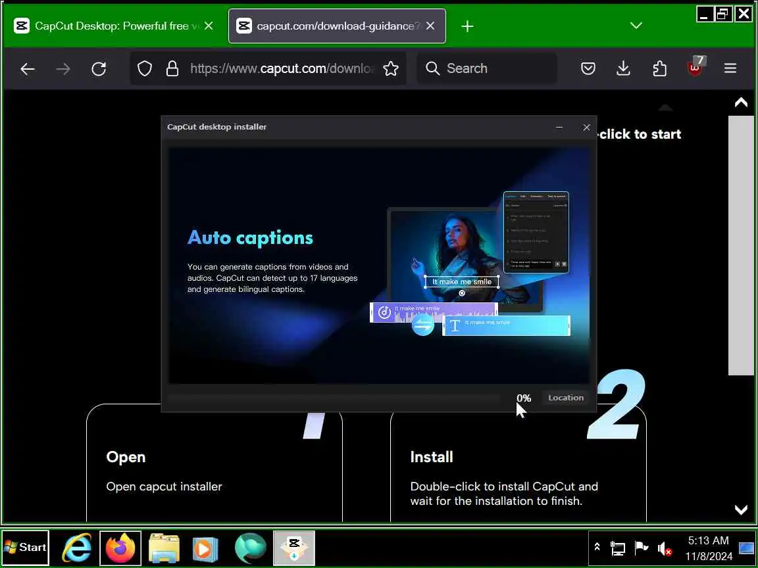758x568 pixels.
Task: Click the uBlock Origin shield icon
Action: (x=696, y=68)
